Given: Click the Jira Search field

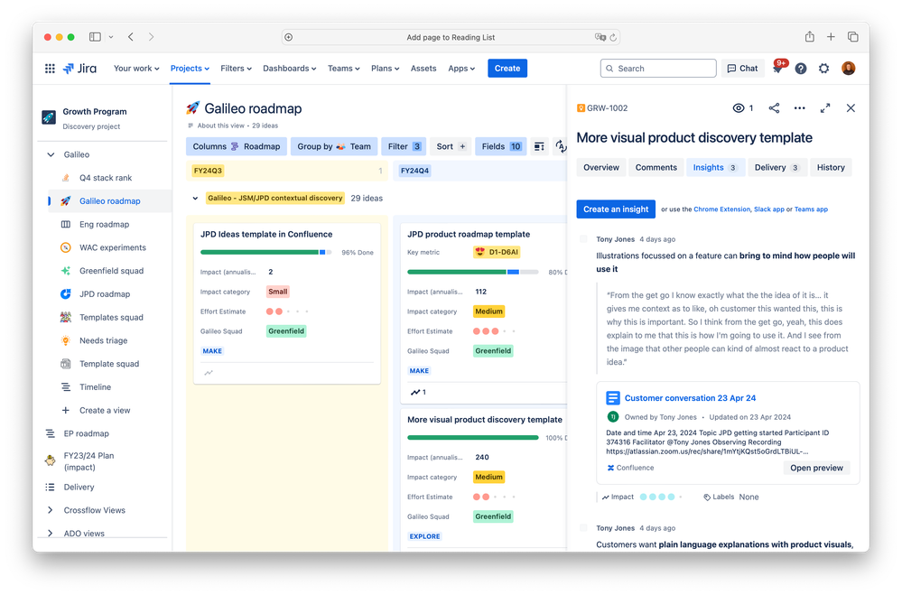Looking at the screenshot, I should pyautogui.click(x=658, y=69).
